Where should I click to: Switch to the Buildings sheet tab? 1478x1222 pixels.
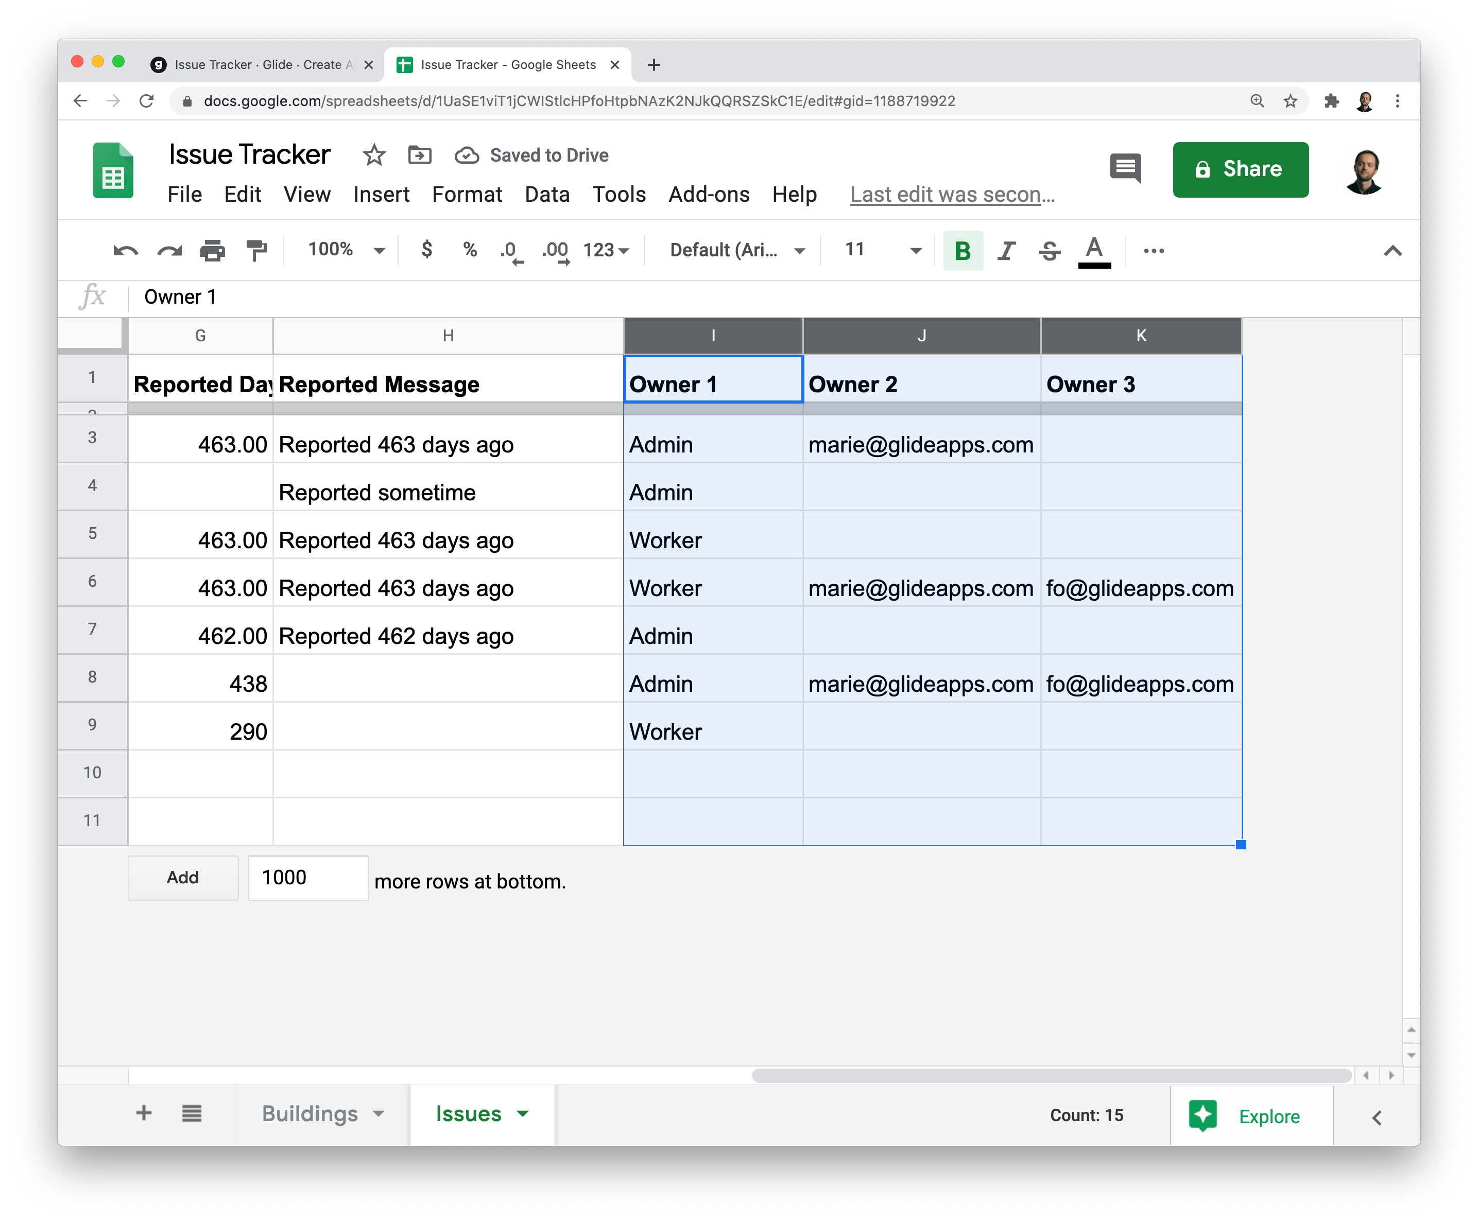point(310,1113)
